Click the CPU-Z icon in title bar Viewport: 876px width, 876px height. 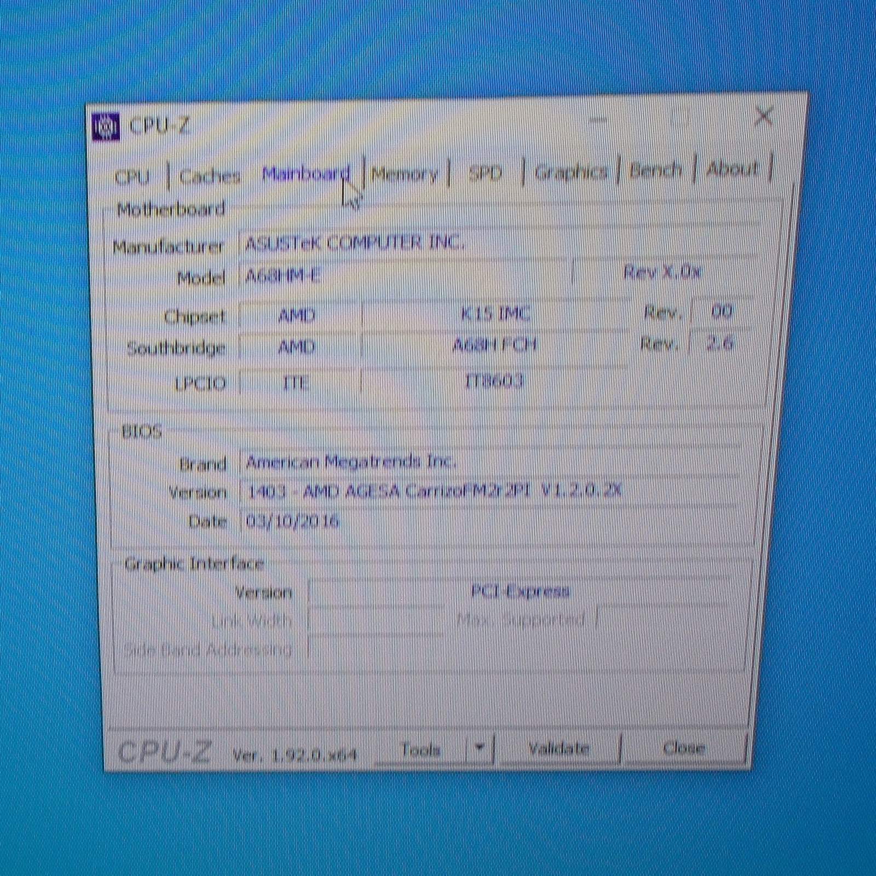click(x=106, y=127)
